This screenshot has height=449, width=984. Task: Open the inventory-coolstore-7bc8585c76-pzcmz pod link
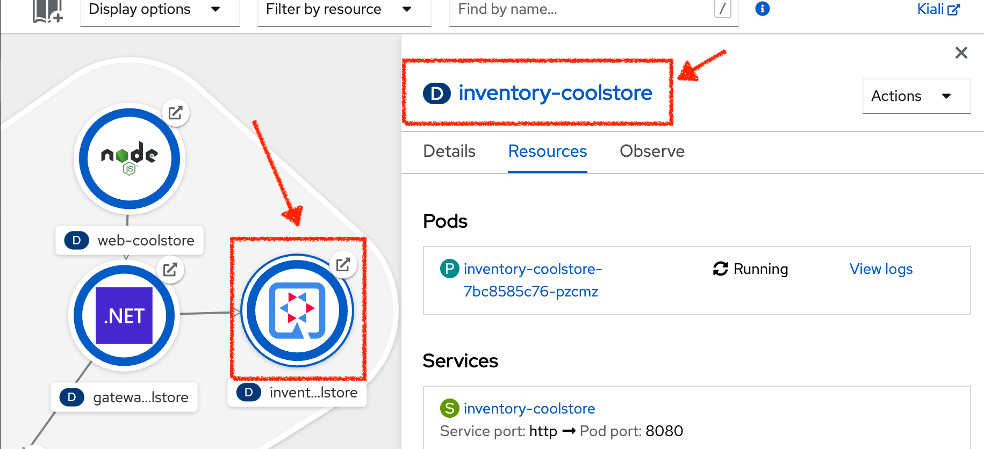coord(532,280)
